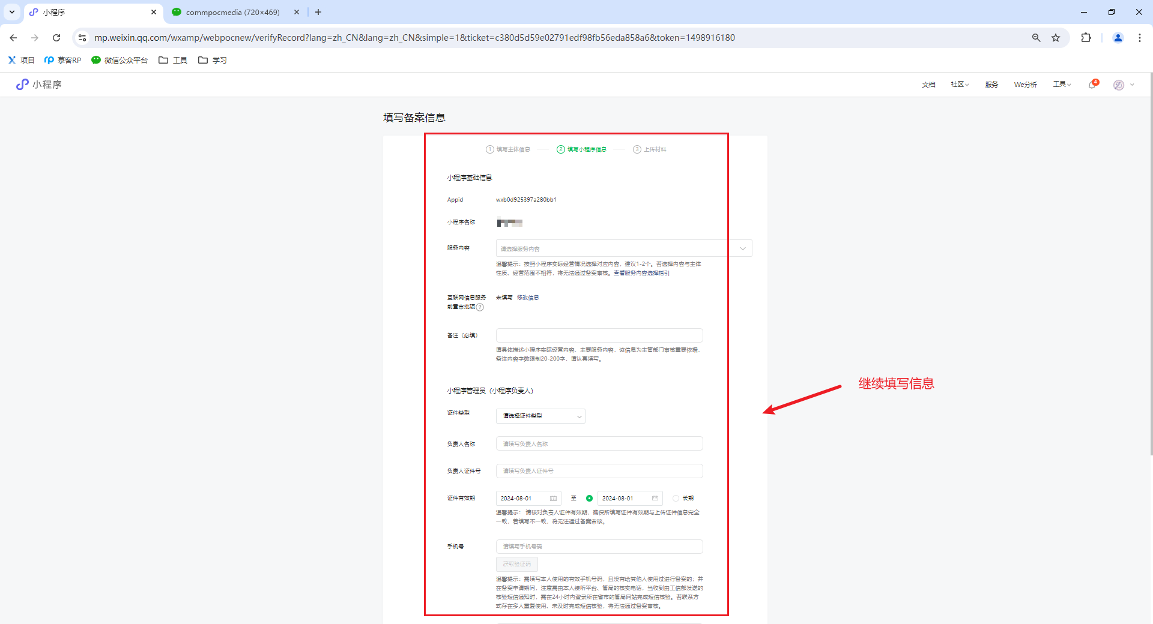Click the 小程序 logo in page header
This screenshot has height=624, width=1153.
(39, 85)
